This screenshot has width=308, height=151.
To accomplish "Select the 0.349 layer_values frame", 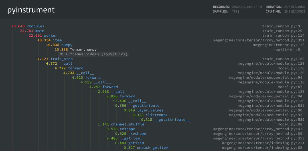I will coord(143,110).
